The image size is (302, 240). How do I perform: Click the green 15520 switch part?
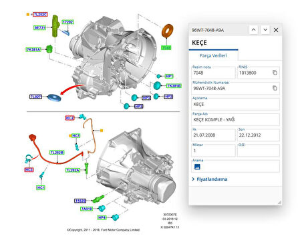coord(98,199)
